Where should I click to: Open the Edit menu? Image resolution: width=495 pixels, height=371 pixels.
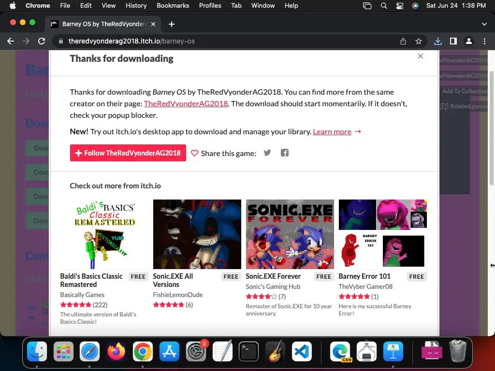point(86,5)
